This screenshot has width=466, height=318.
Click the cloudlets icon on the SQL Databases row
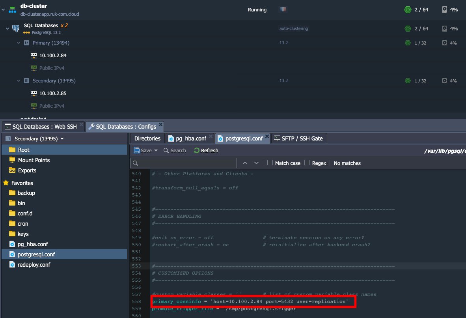click(x=408, y=28)
